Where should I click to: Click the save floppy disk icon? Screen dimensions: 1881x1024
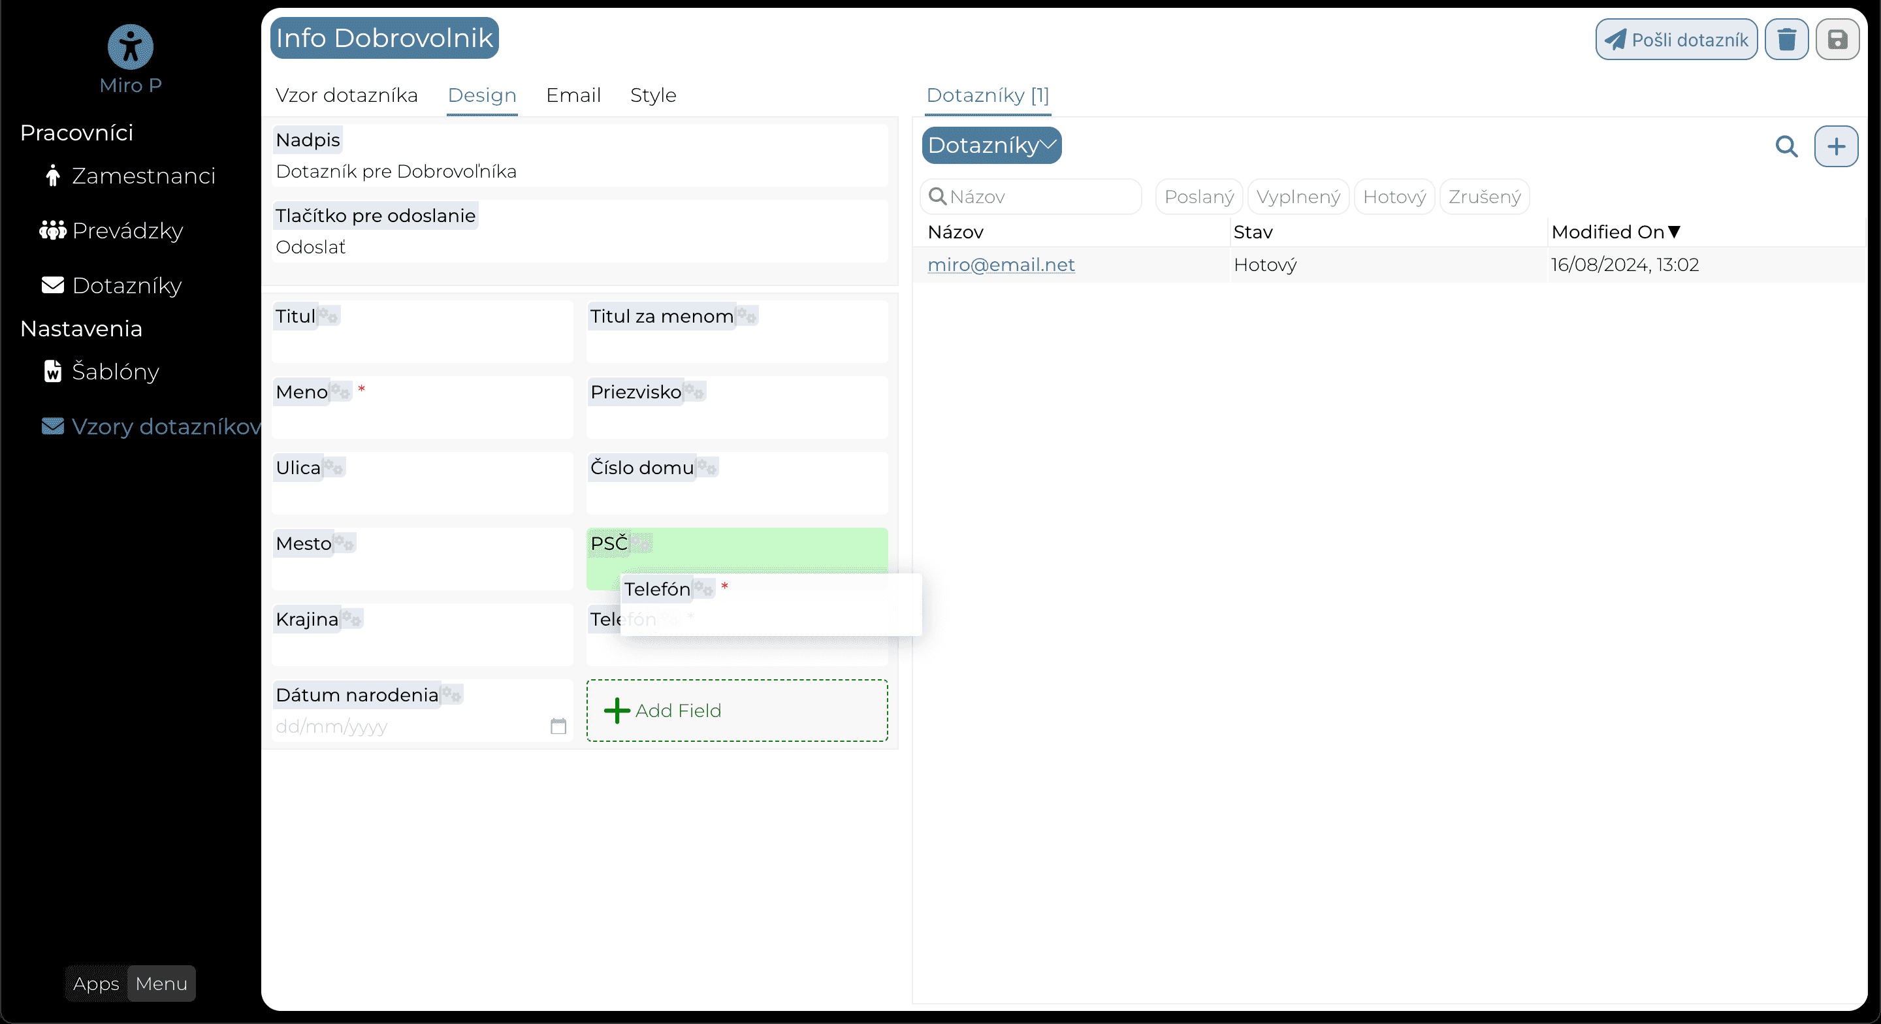(1837, 39)
